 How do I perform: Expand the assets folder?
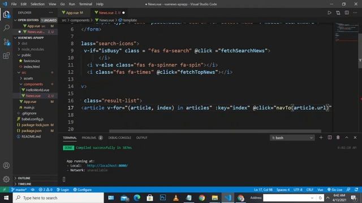(35, 78)
